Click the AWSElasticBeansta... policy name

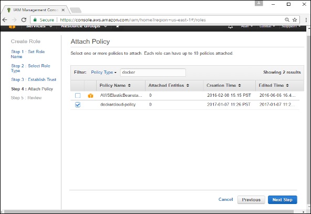coord(121,95)
